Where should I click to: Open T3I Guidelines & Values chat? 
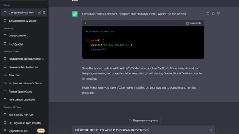[24, 21]
